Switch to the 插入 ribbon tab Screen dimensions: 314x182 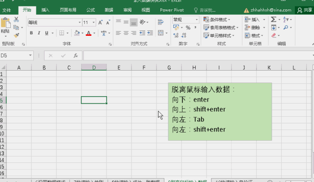[x=46, y=10]
